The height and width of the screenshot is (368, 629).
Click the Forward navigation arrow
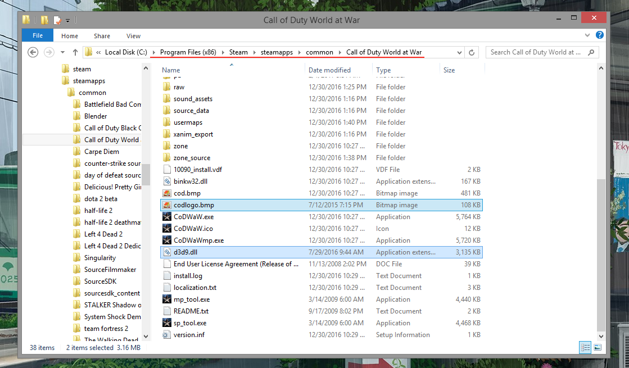[49, 52]
